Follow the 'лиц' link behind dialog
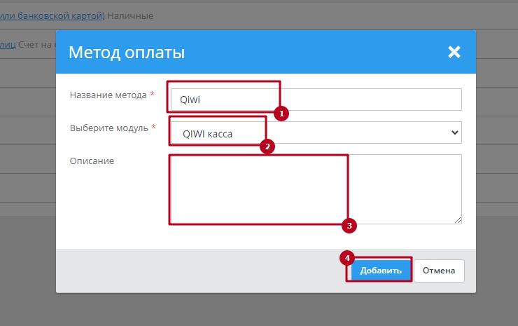The height and width of the screenshot is (326, 518). (6, 45)
